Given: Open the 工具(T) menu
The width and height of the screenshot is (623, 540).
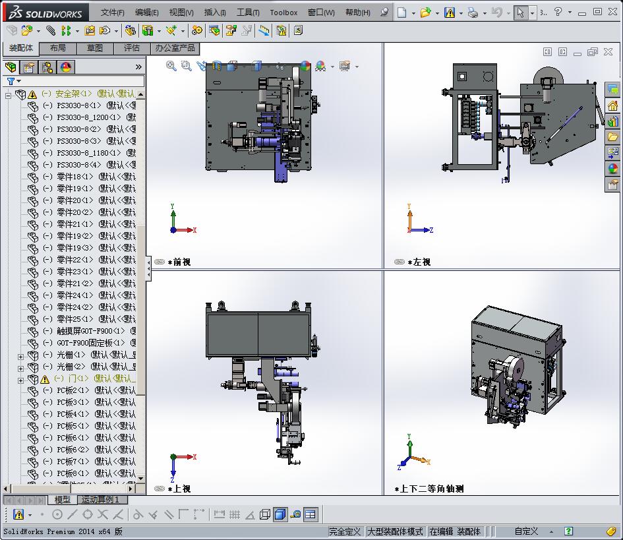Looking at the screenshot, I should click(x=248, y=13).
